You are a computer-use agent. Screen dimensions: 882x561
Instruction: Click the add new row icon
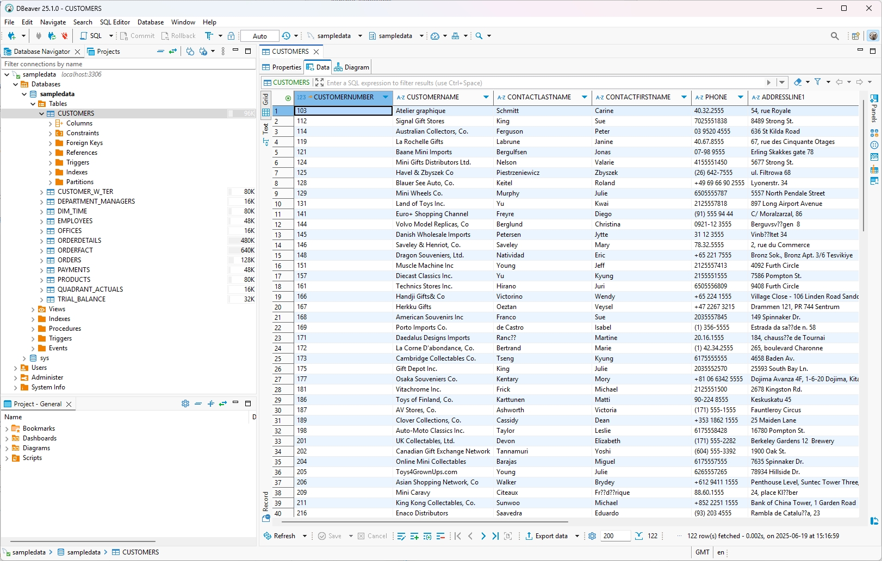click(x=414, y=536)
